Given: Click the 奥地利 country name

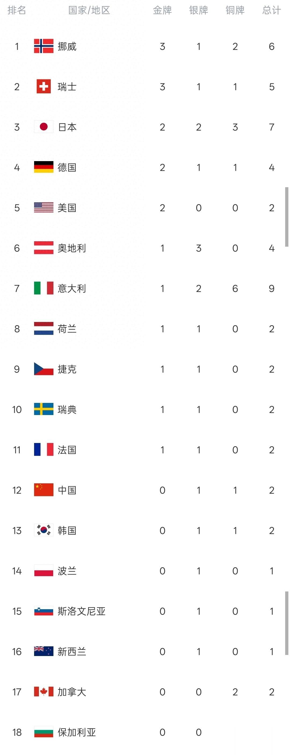Looking at the screenshot, I should 72,248.
